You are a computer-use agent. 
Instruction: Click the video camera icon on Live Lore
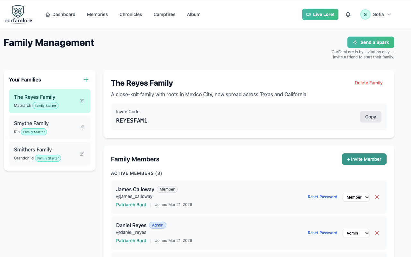tap(309, 14)
